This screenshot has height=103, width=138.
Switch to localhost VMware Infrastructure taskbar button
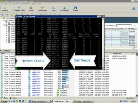pos(83,101)
